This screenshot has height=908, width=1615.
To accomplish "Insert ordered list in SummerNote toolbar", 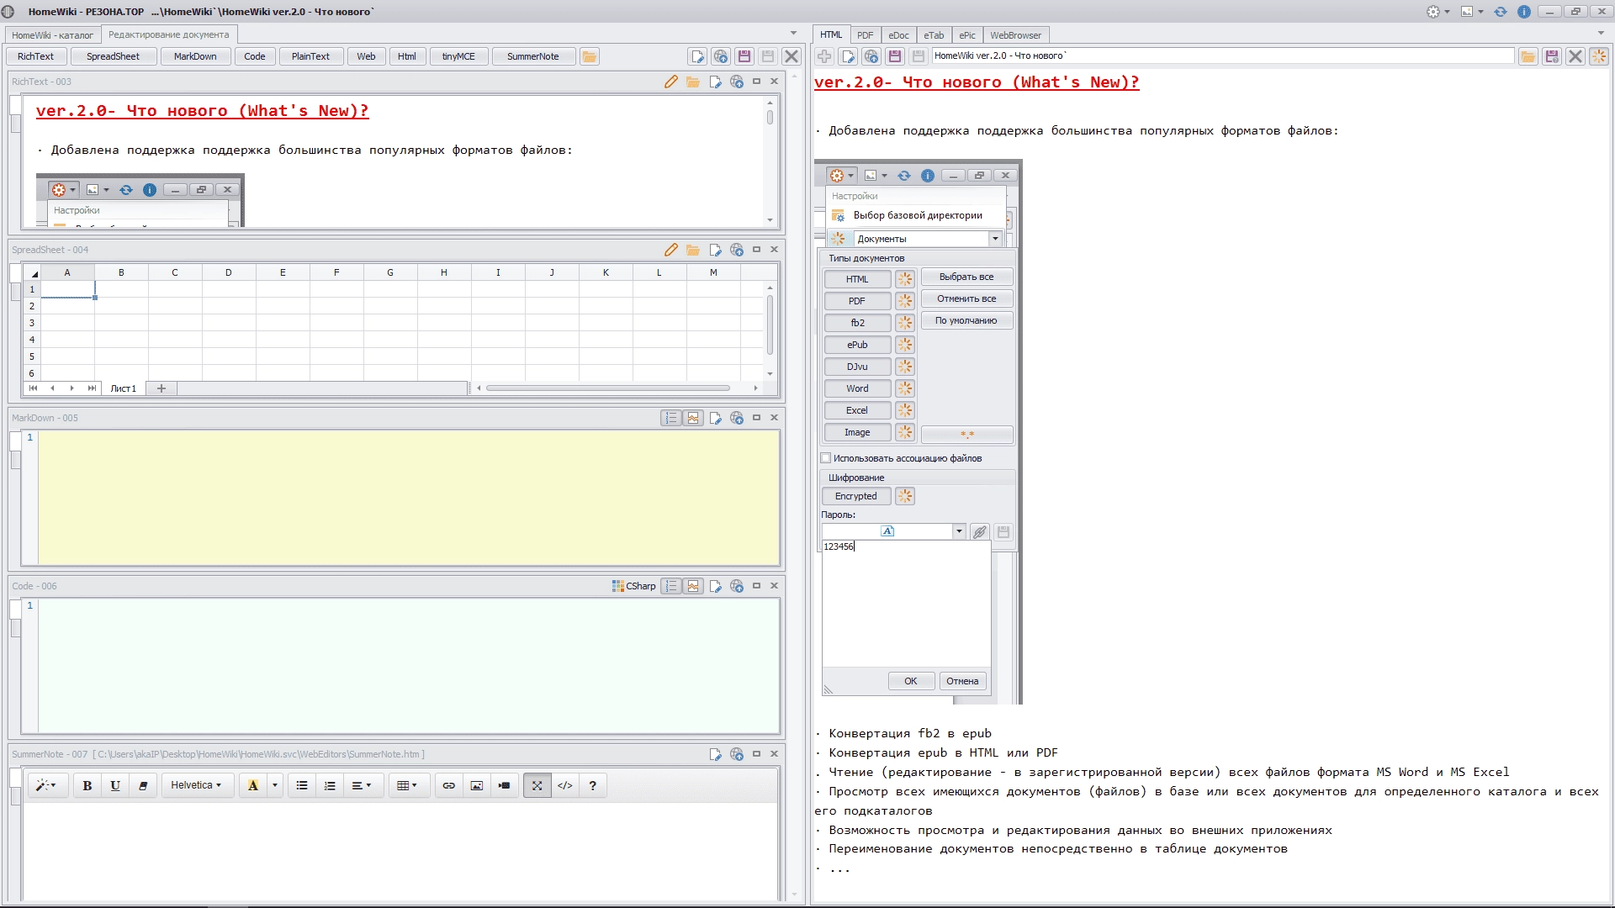I will click(x=330, y=785).
